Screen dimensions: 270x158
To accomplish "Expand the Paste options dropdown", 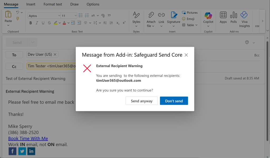I will coord(8,25).
